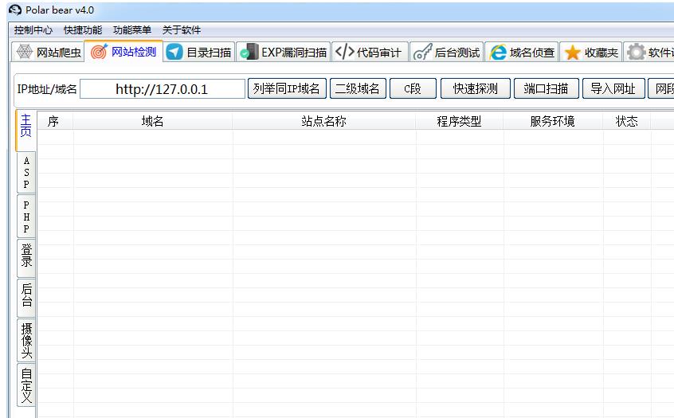Switch to the 代码审计 tab
The width and height of the screenshot is (674, 418).
coord(370,53)
